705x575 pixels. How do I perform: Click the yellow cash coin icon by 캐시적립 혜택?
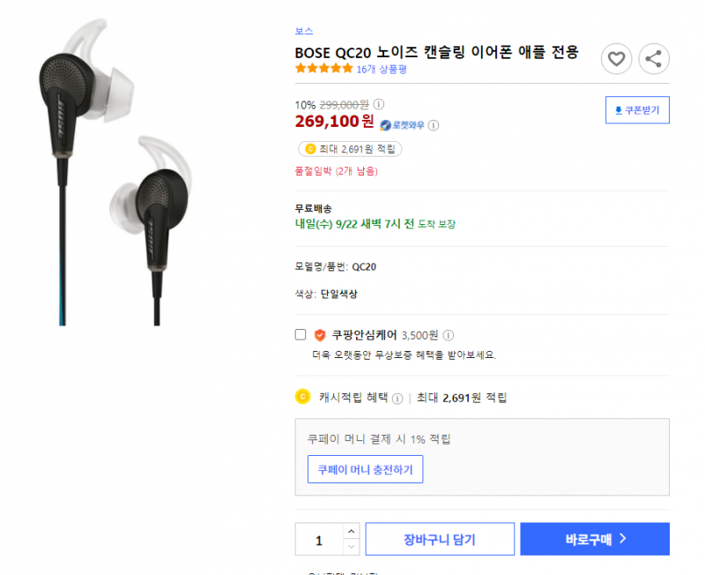pos(302,397)
